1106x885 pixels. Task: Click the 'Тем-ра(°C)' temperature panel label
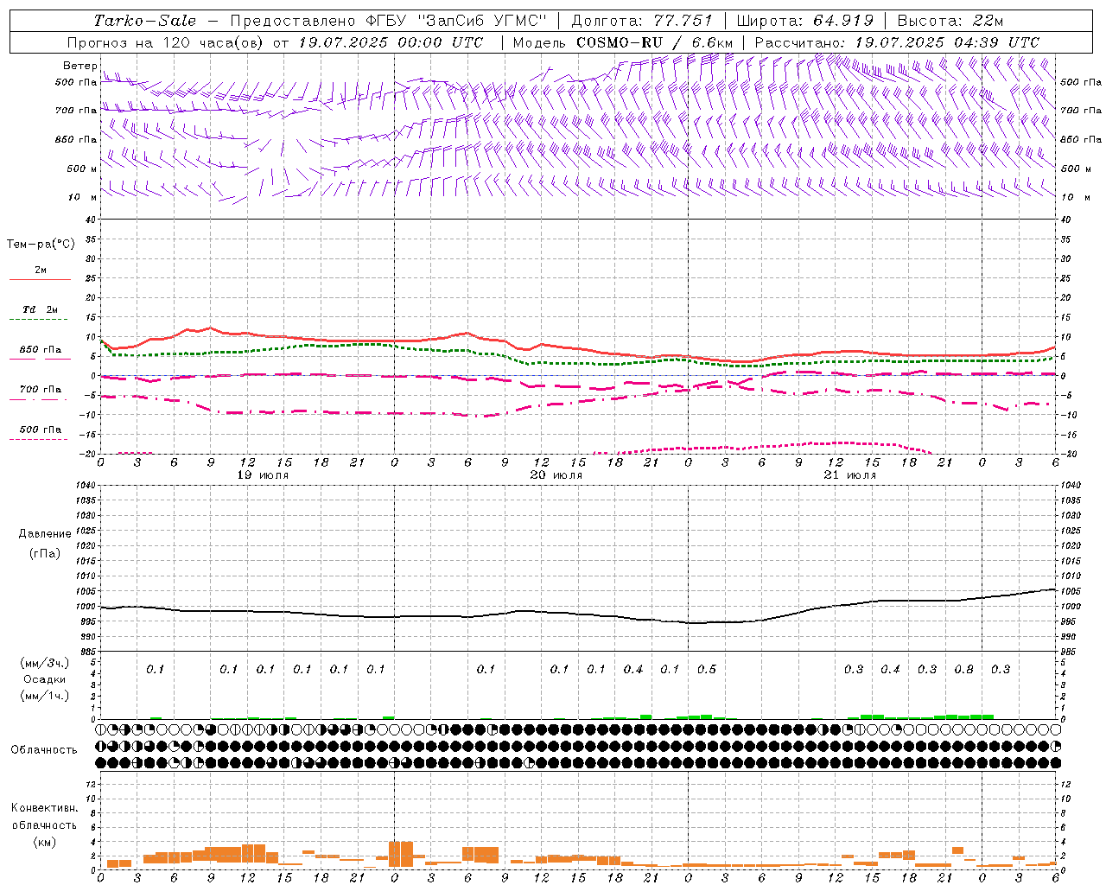tap(41, 245)
